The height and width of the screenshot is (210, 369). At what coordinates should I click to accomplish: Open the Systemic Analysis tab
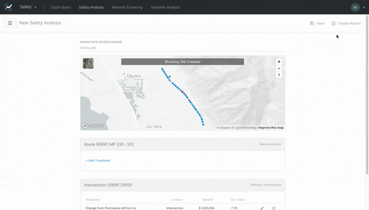coord(165,7)
